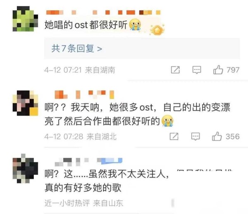The image size is (248, 214).
Task: Tap the 356 like count
Action: [232, 136]
